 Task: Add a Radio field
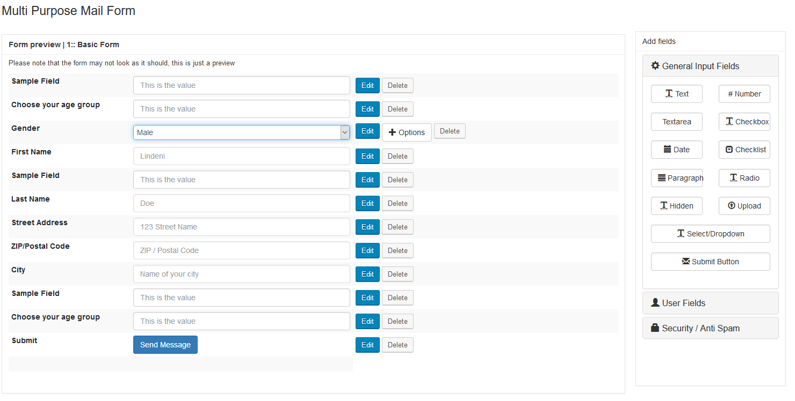[744, 178]
